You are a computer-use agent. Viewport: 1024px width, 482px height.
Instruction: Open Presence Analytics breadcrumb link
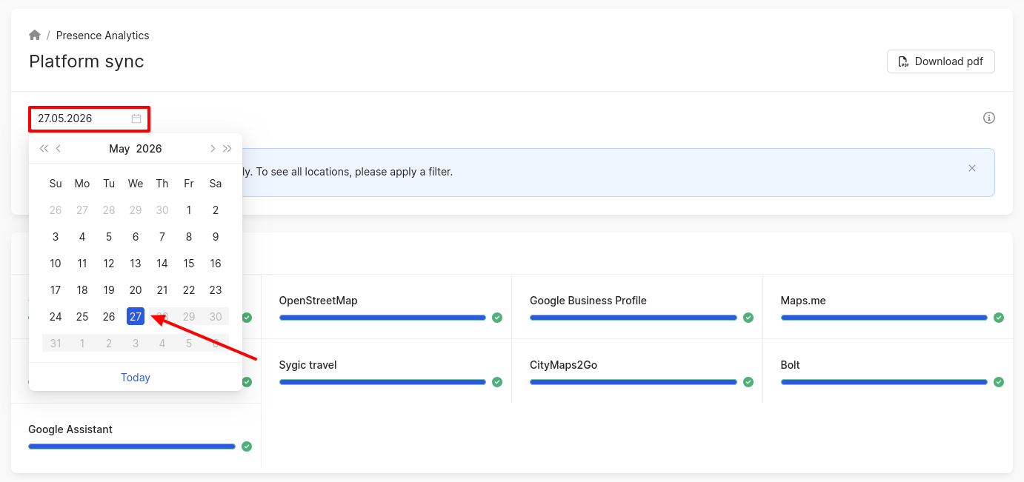pos(102,36)
